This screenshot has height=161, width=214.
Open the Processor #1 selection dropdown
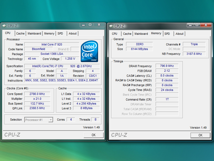[x=39, y=120]
